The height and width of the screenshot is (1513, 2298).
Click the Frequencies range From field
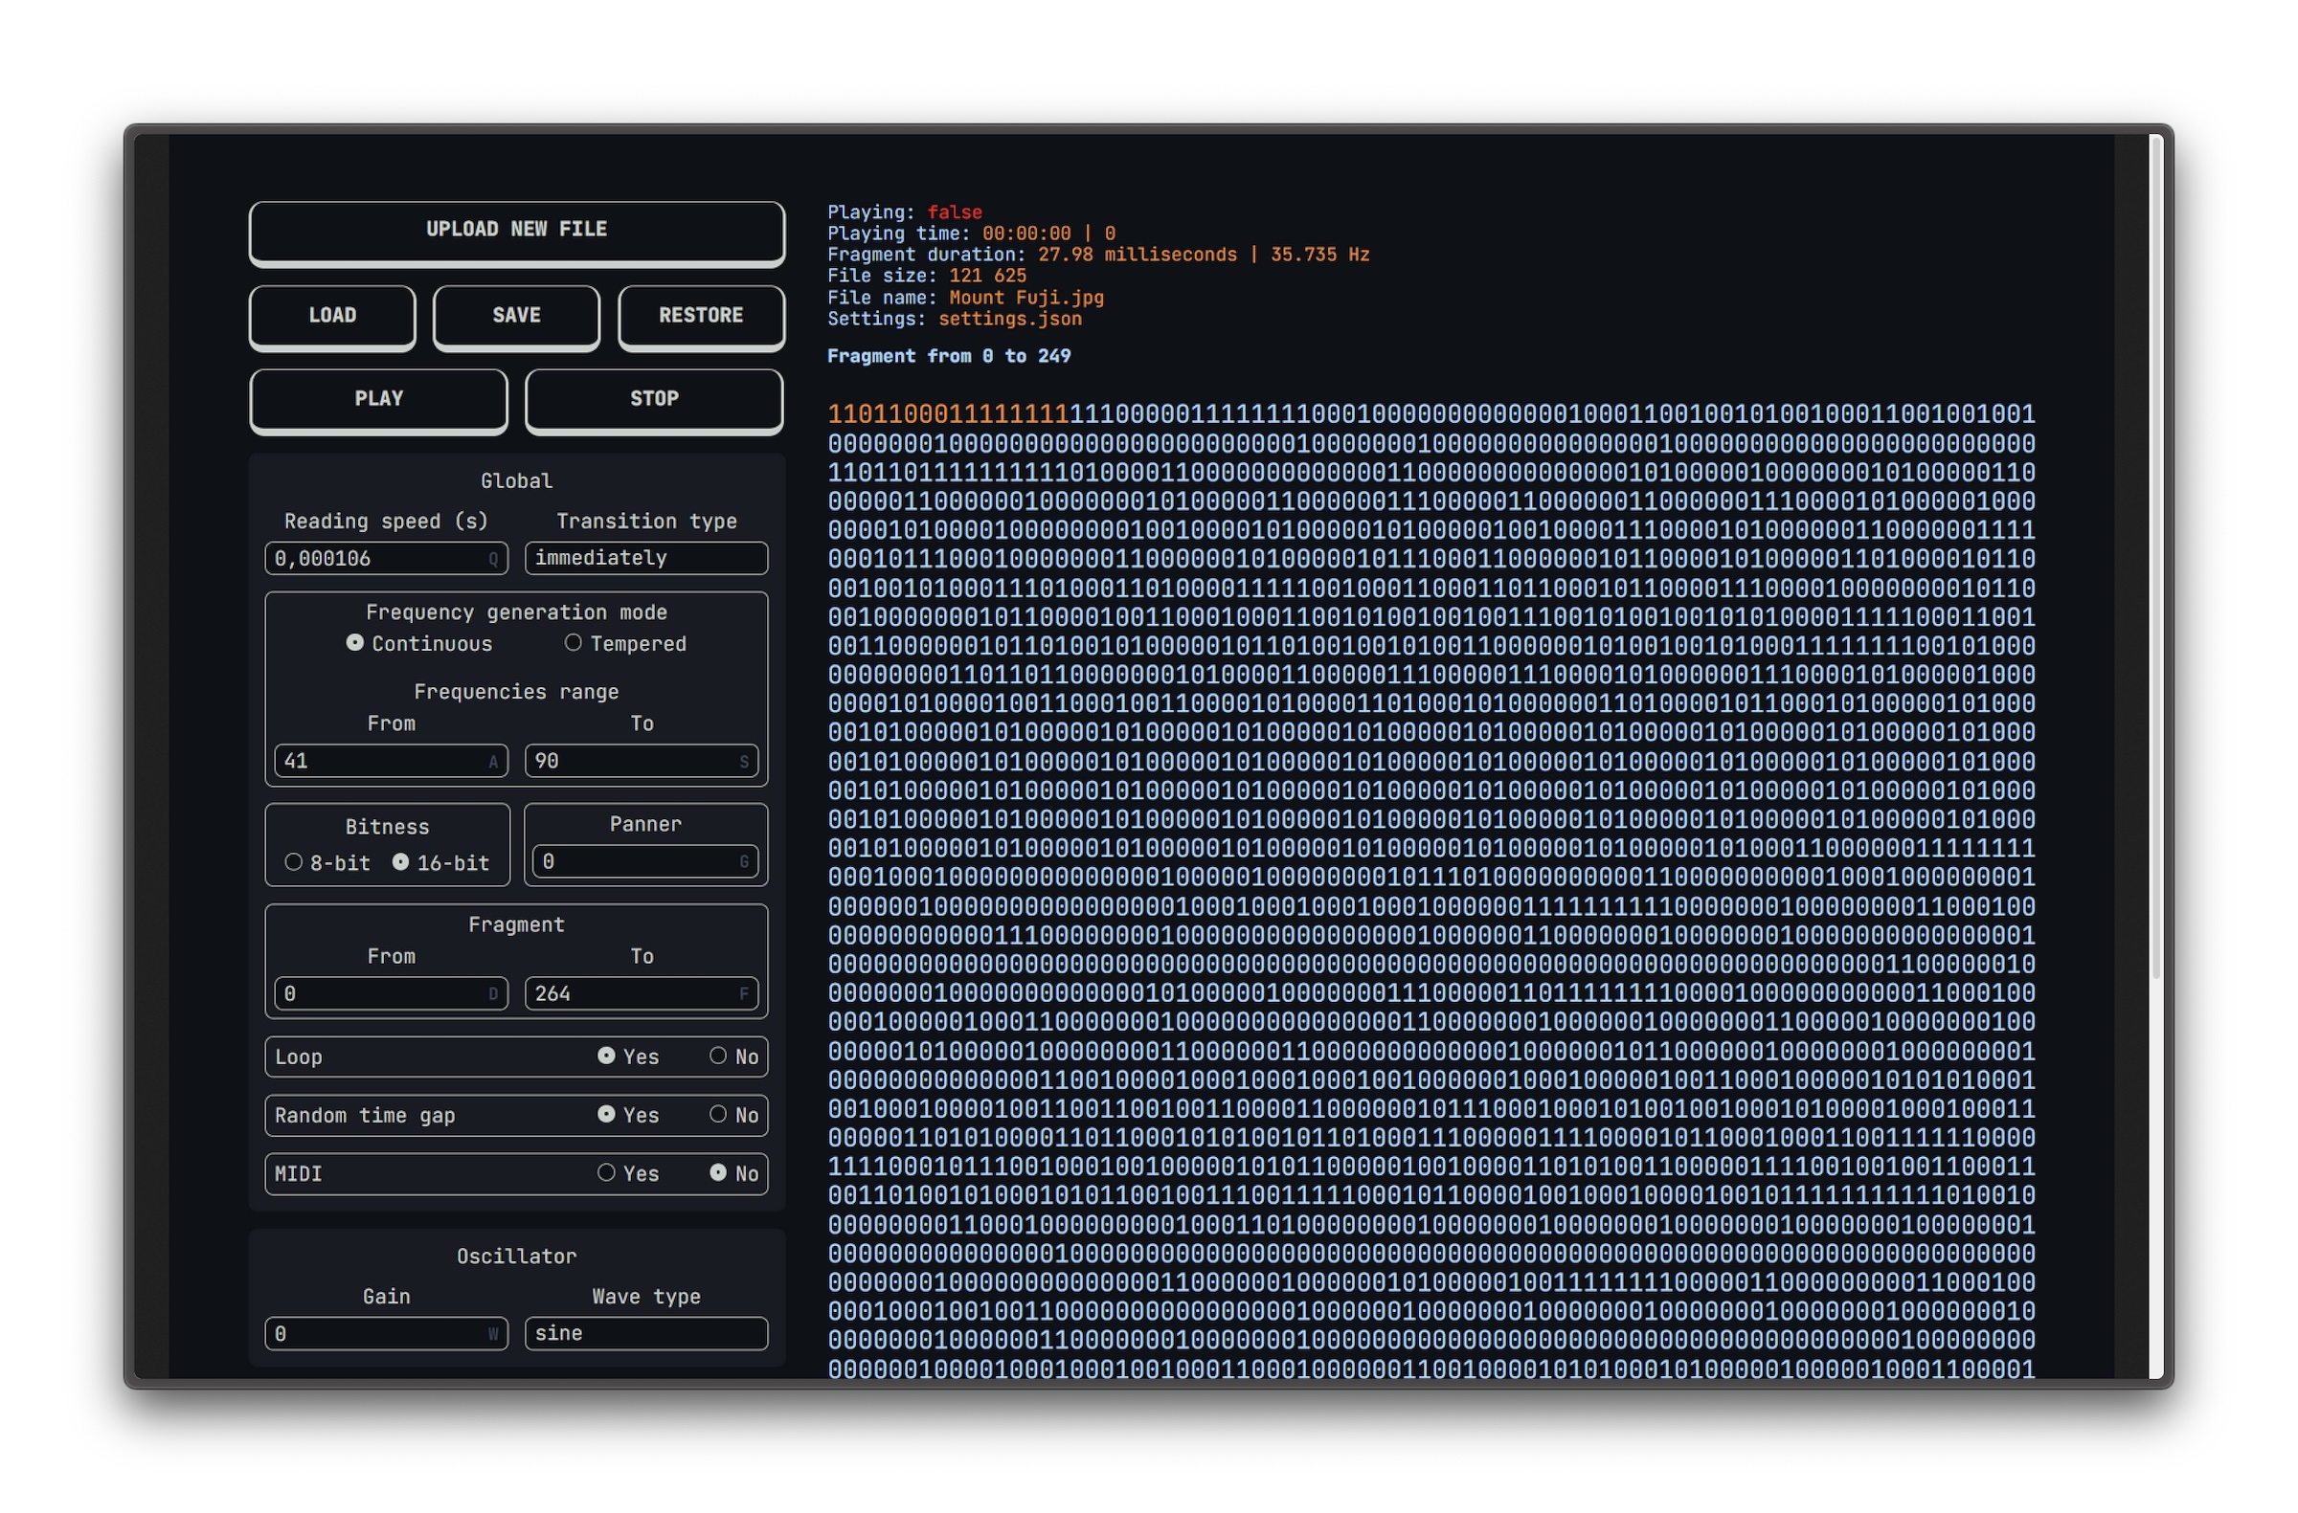(x=389, y=762)
